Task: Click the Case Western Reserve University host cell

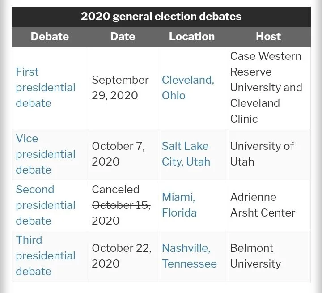Action: point(266,88)
